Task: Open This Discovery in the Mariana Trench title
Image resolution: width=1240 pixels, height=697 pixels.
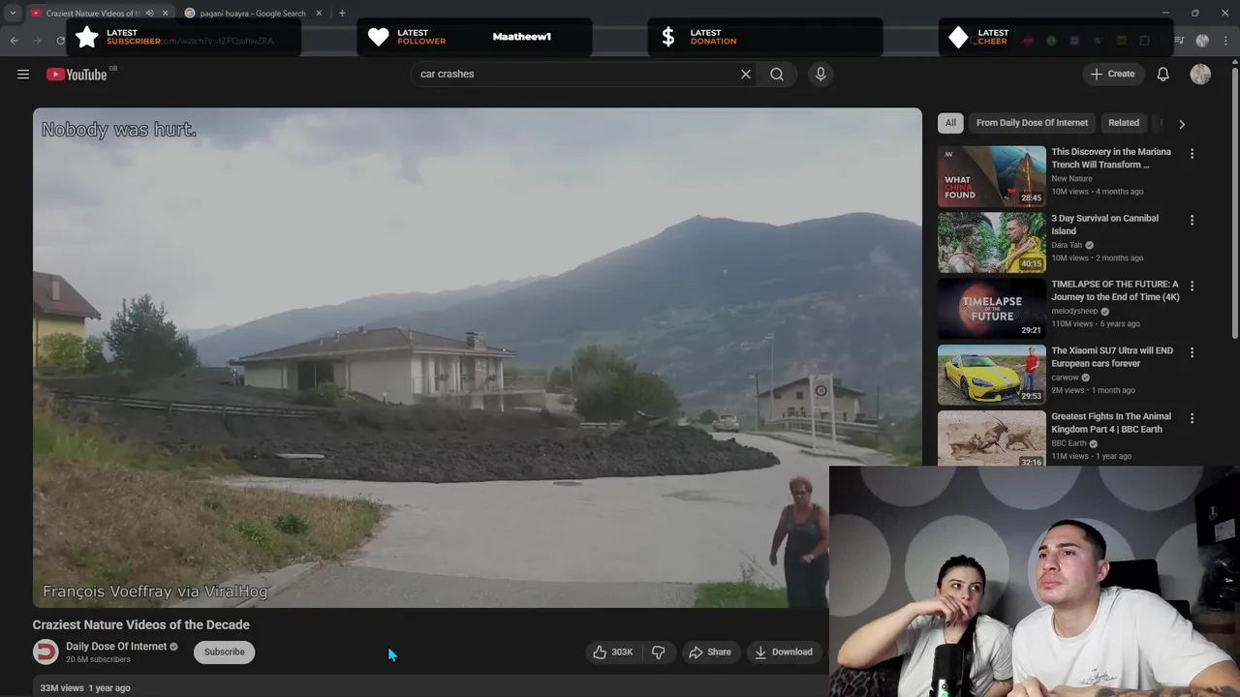Action: [x=1111, y=159]
